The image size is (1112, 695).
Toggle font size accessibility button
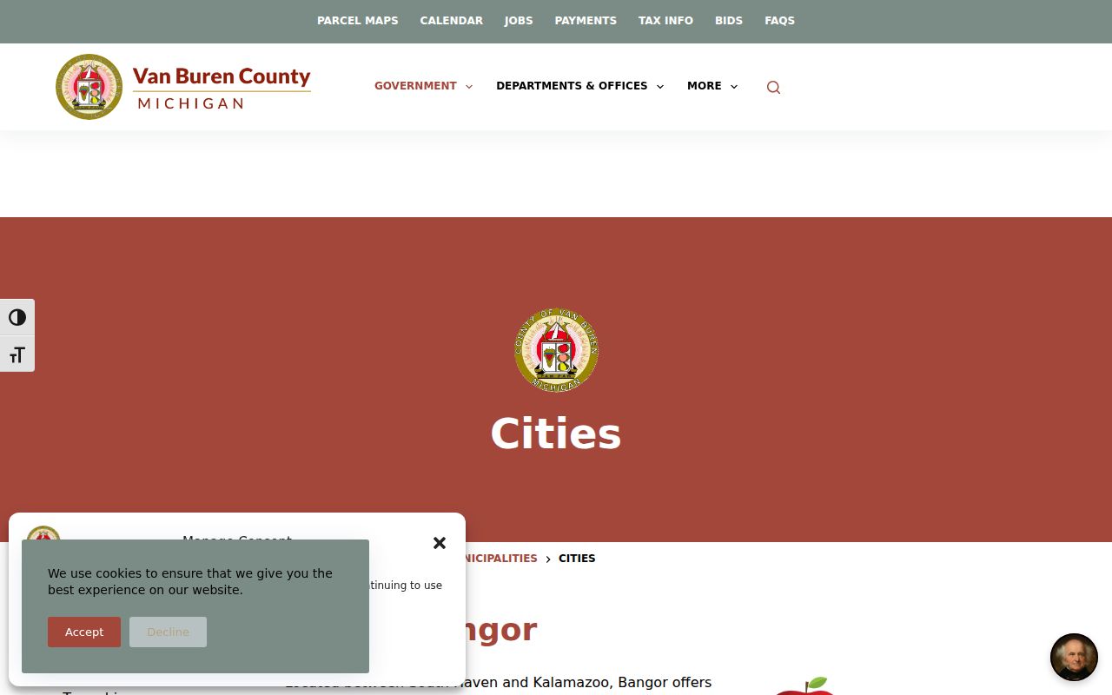click(17, 354)
